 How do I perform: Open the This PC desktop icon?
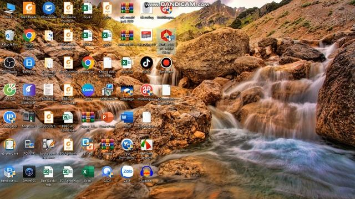[x=9, y=11]
